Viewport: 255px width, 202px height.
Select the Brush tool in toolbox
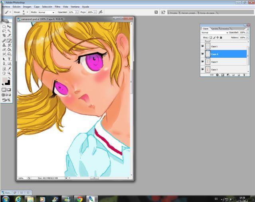tap(9, 41)
